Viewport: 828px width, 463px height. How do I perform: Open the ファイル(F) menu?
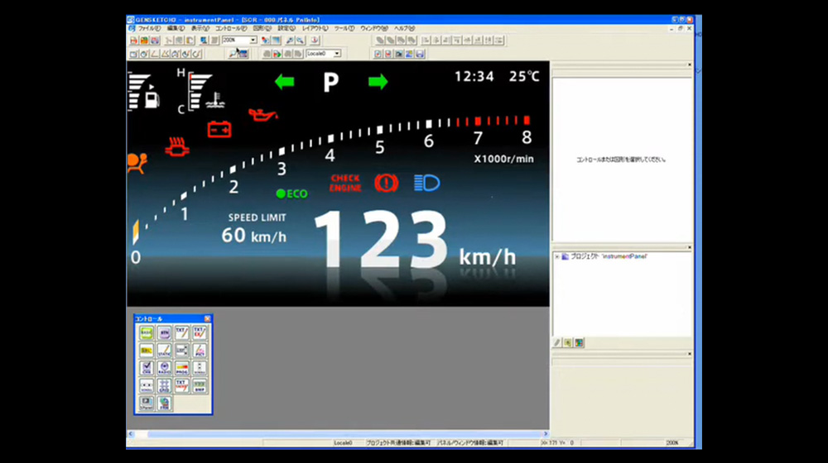[150, 28]
